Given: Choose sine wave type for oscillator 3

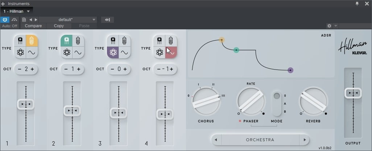Looking at the screenshot, I should [x=124, y=52].
